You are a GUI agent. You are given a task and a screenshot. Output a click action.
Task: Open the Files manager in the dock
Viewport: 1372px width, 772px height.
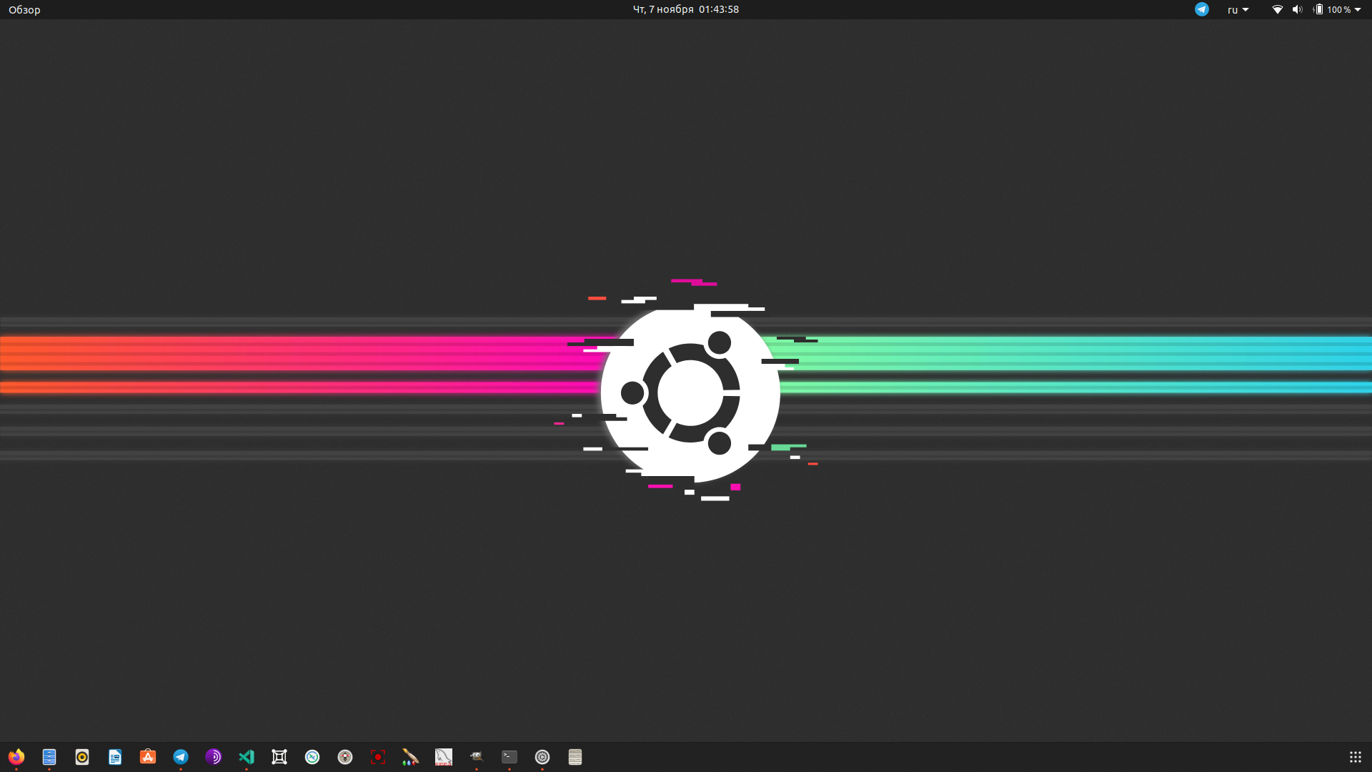[x=49, y=757]
